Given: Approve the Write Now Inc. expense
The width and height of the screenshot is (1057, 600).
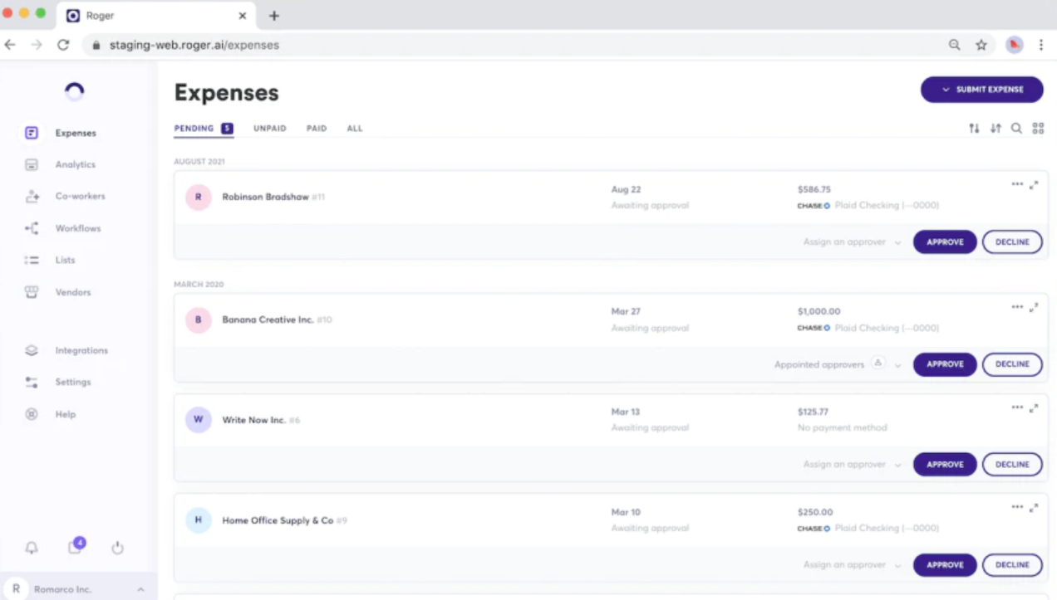Looking at the screenshot, I should 945,465.
